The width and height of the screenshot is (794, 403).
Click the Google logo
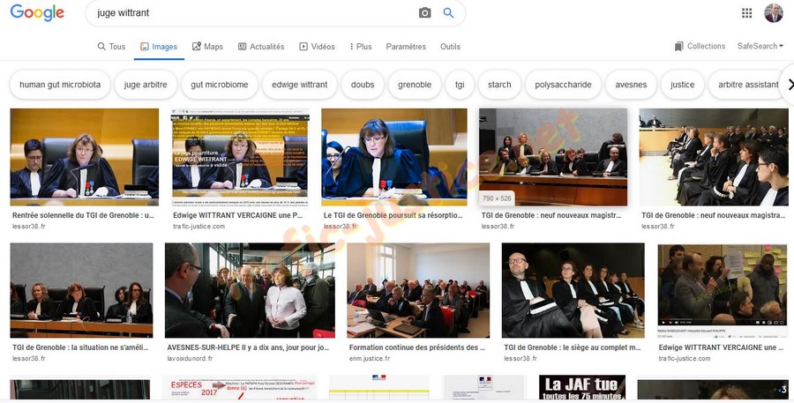point(37,13)
